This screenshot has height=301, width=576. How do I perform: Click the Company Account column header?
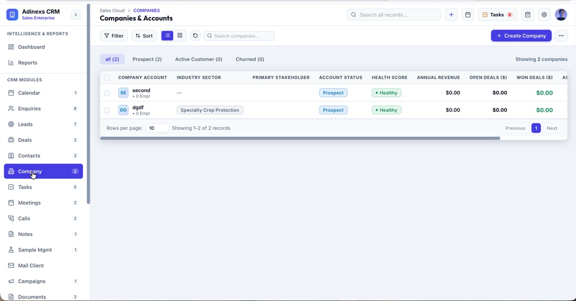click(143, 78)
